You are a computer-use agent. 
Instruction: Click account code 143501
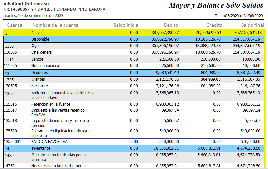10,166
